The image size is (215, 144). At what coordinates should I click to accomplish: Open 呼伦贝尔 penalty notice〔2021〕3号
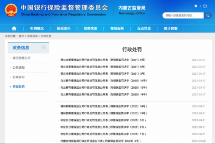click(x=103, y=120)
